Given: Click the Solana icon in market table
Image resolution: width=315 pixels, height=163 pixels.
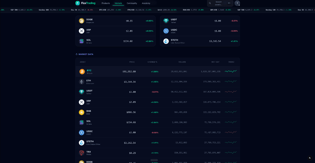Looking at the screenshot, I should point(82,122).
